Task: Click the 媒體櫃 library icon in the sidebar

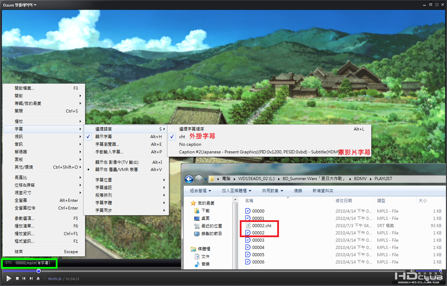Action: coord(193,249)
